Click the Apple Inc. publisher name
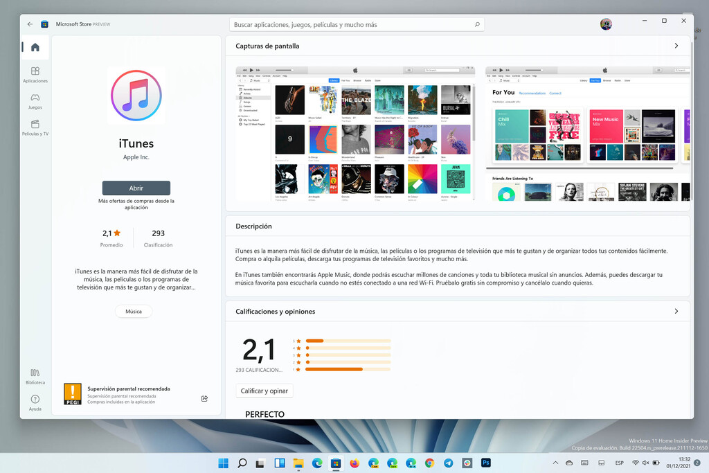709x473 pixels. (136, 157)
